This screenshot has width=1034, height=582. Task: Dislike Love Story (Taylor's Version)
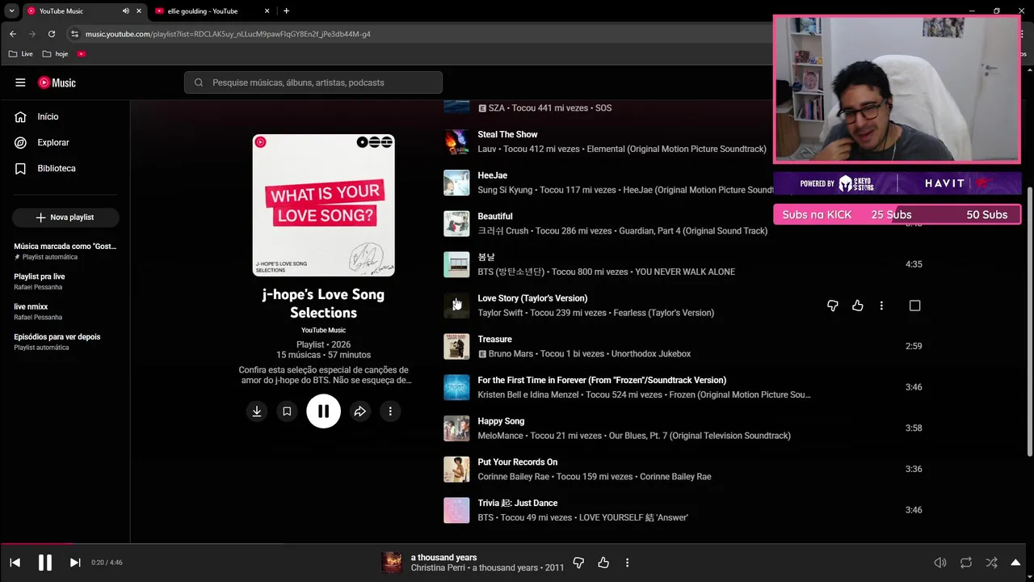click(x=833, y=306)
